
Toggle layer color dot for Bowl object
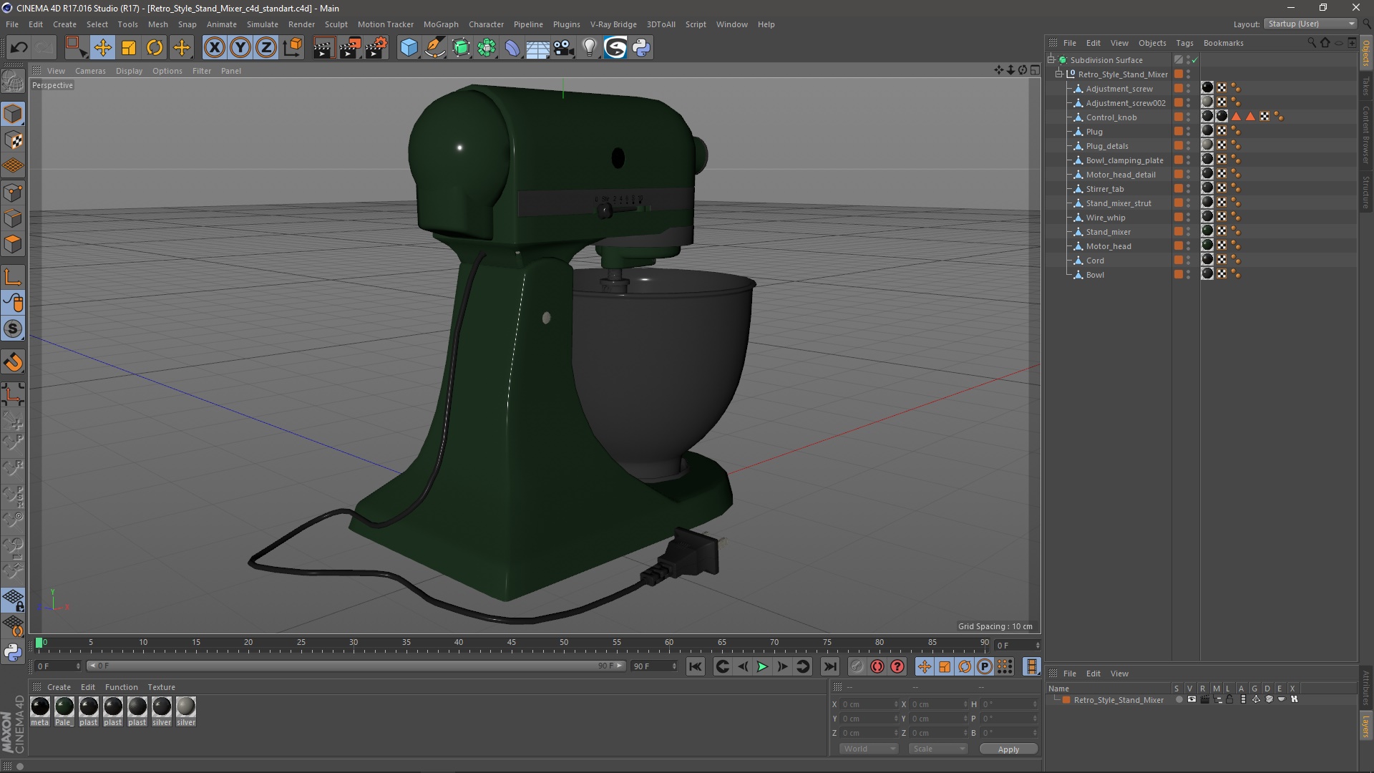point(1178,274)
